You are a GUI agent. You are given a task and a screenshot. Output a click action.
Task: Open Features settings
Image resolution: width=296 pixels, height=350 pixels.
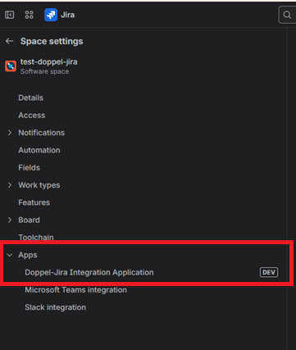[34, 202]
